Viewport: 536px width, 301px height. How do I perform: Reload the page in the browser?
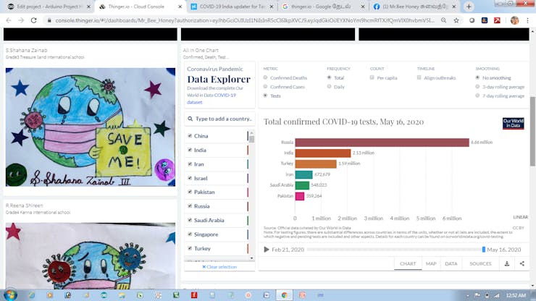click(33, 20)
